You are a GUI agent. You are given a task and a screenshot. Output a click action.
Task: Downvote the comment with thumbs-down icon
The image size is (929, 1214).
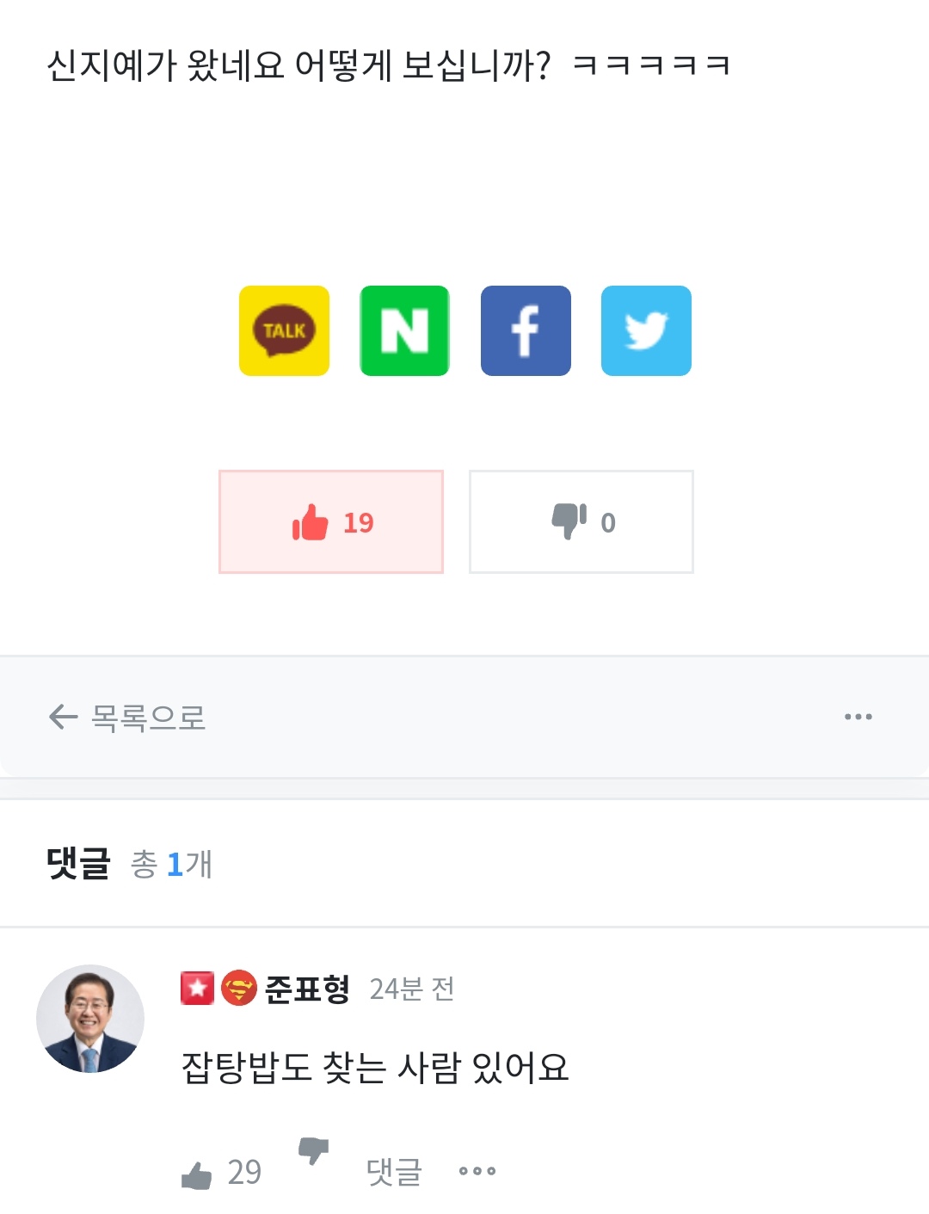313,1151
